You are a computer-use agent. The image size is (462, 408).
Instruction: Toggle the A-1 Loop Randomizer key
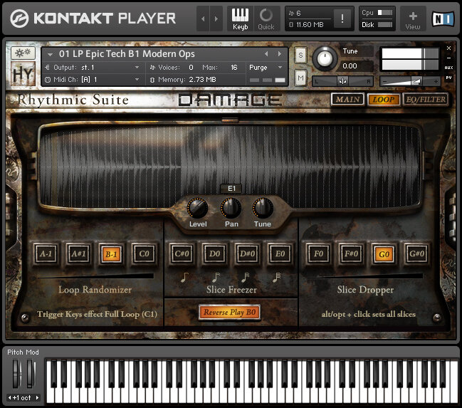tap(46, 253)
